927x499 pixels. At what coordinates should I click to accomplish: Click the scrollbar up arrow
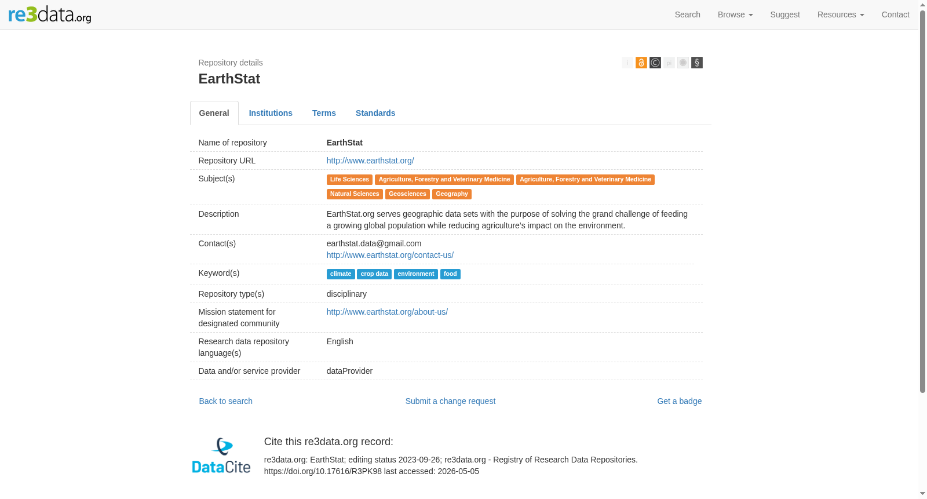coord(922,5)
